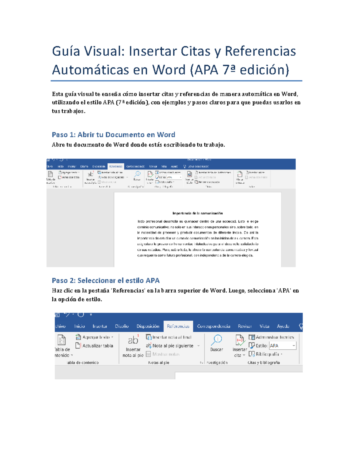The image size is (353, 457).
Task: Click the Estilo APA combo box, Paso 2 ribbon
Action: coord(282,345)
